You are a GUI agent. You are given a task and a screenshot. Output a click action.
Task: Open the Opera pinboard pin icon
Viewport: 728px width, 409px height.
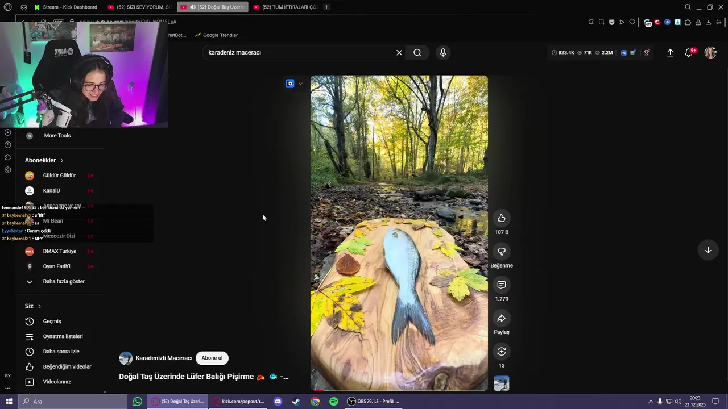pyautogui.click(x=591, y=22)
